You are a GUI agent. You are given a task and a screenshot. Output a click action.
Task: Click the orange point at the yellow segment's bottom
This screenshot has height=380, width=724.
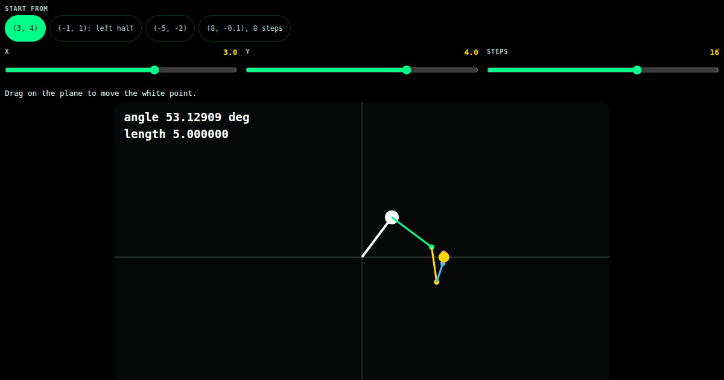(x=437, y=282)
